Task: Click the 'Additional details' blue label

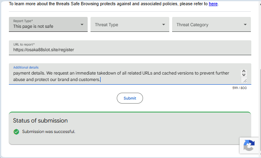Action: tap(26, 67)
